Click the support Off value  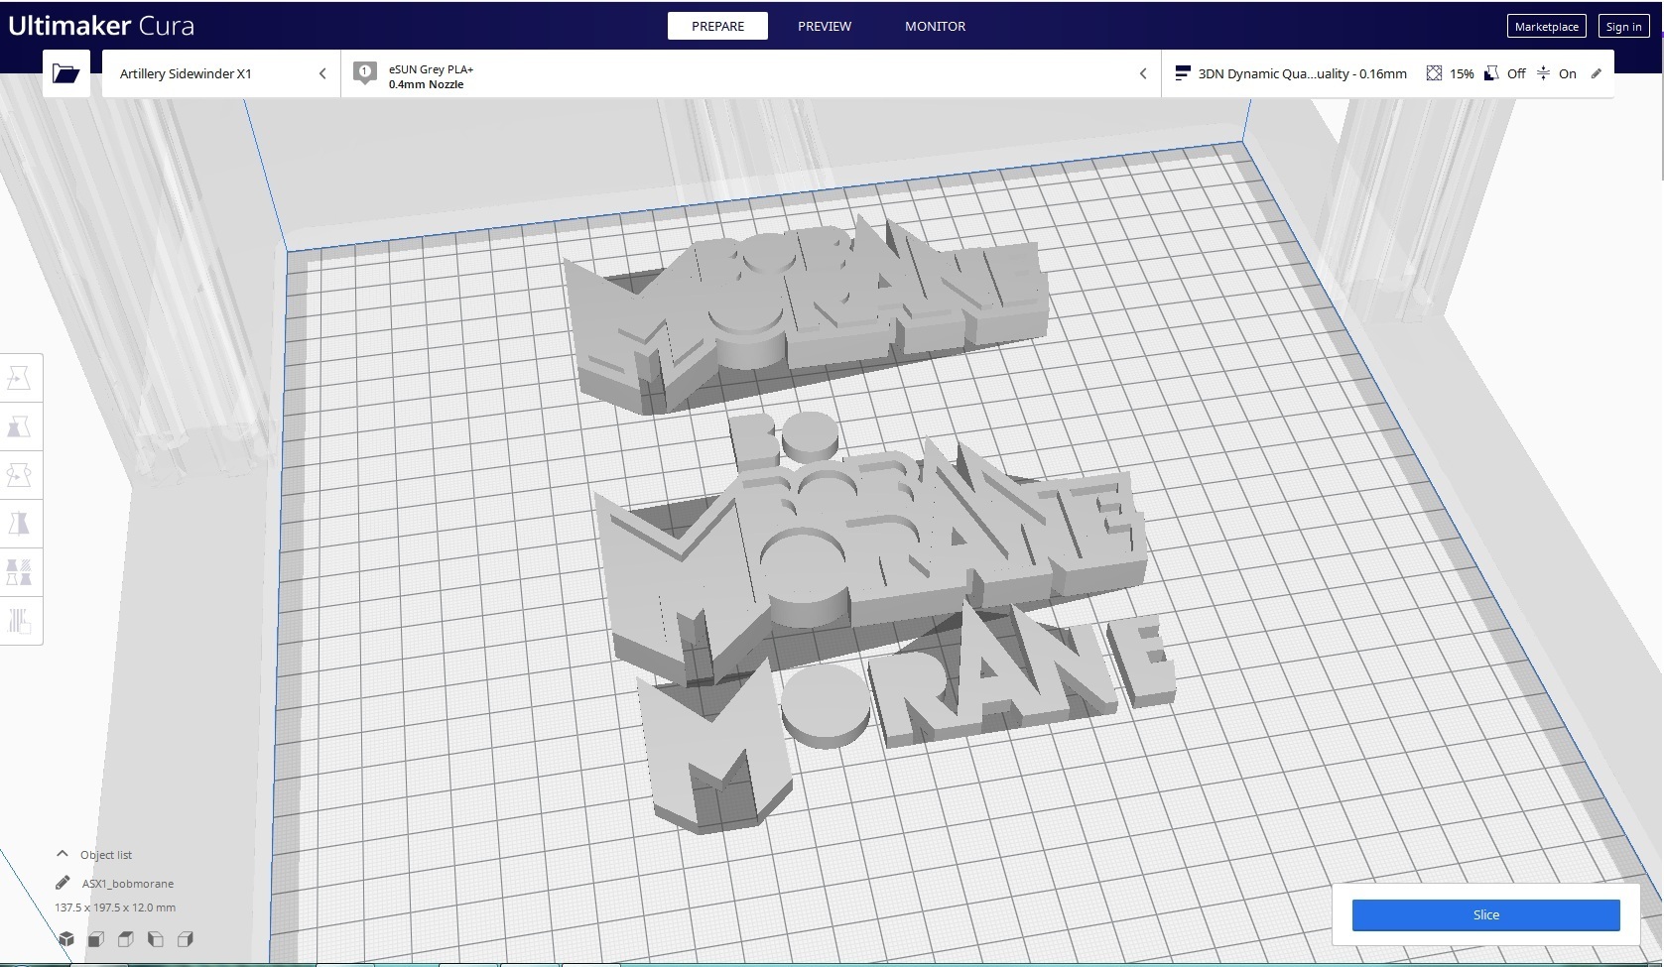[x=1516, y=73]
